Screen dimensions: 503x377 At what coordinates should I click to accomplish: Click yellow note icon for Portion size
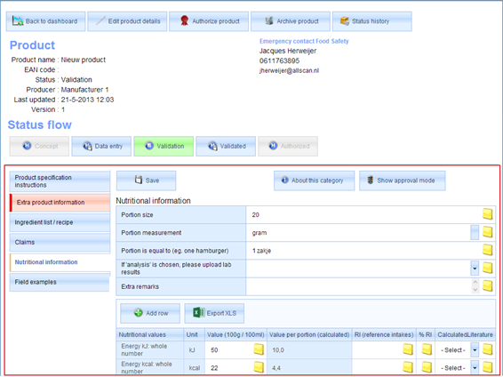(488, 214)
